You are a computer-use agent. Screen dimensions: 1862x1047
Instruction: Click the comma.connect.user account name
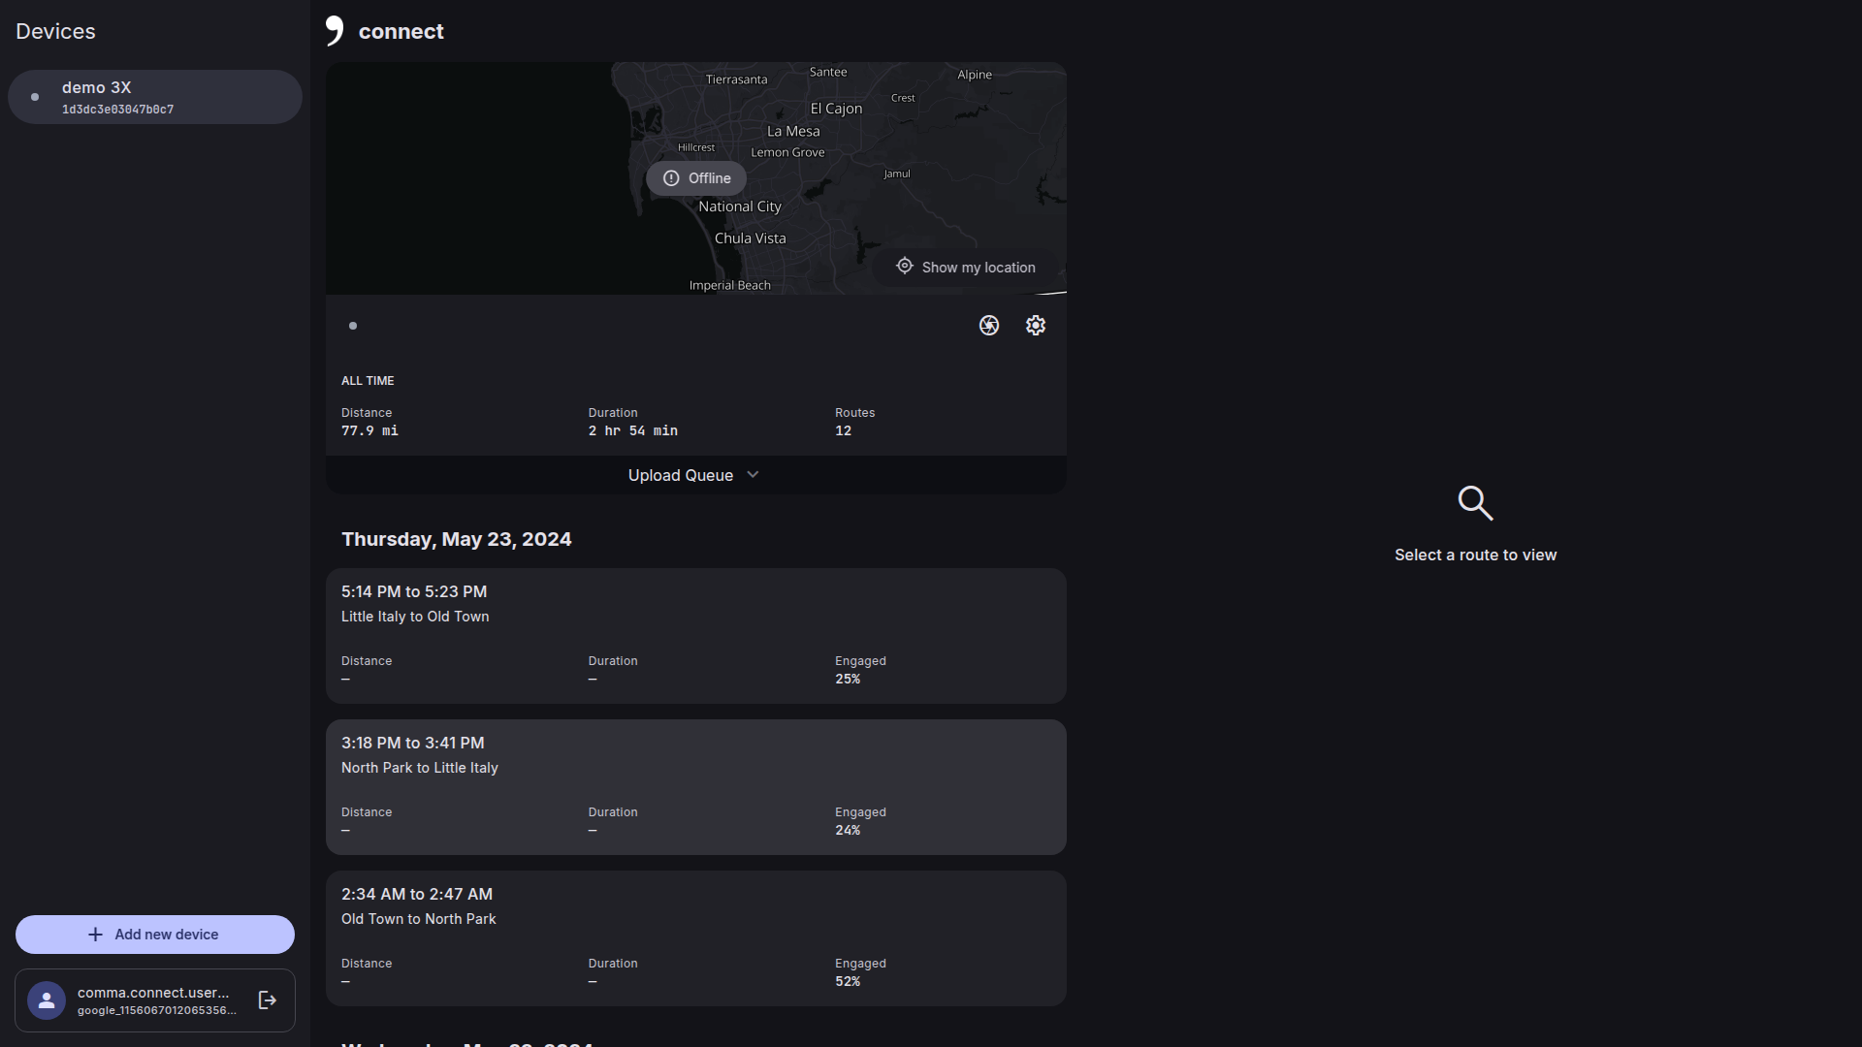click(153, 993)
